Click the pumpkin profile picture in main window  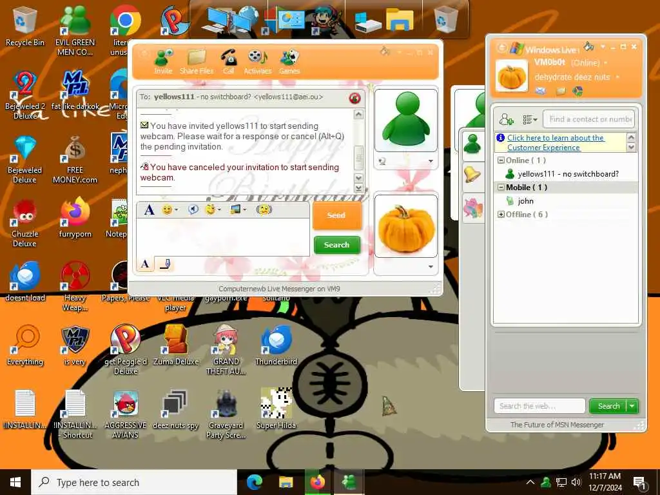click(512, 75)
